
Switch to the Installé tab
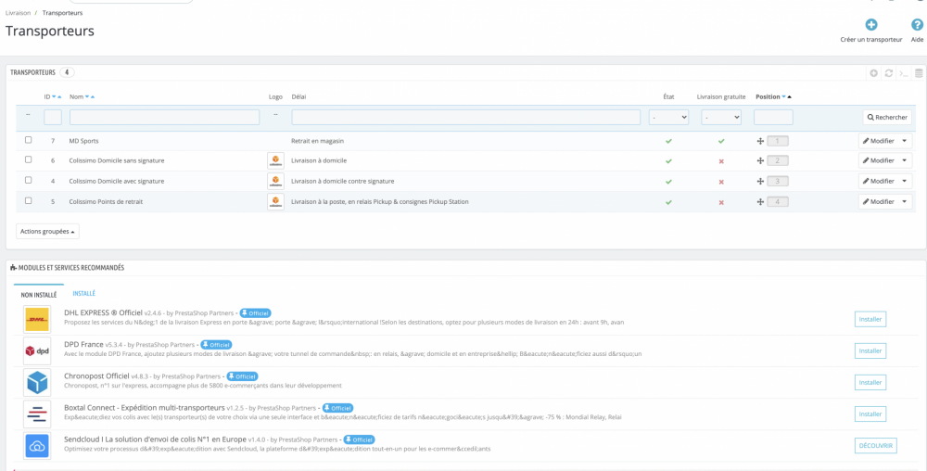point(84,293)
